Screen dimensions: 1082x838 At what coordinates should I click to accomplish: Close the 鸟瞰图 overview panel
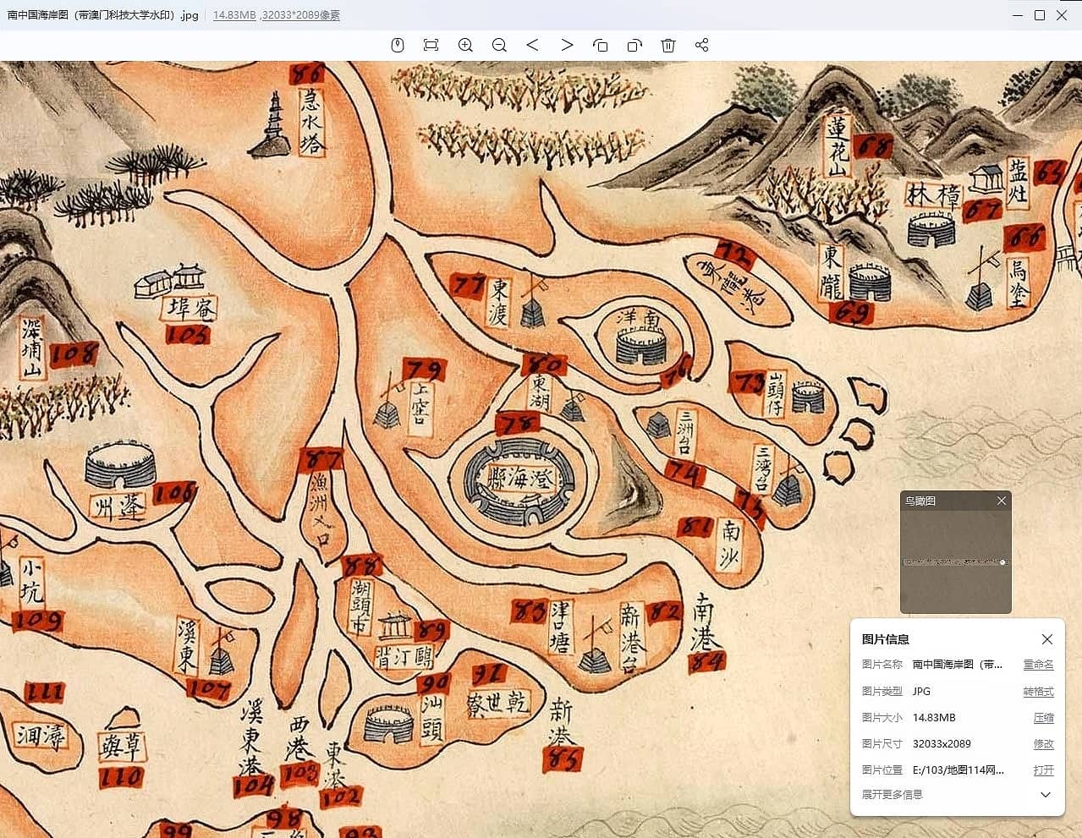click(x=1002, y=501)
